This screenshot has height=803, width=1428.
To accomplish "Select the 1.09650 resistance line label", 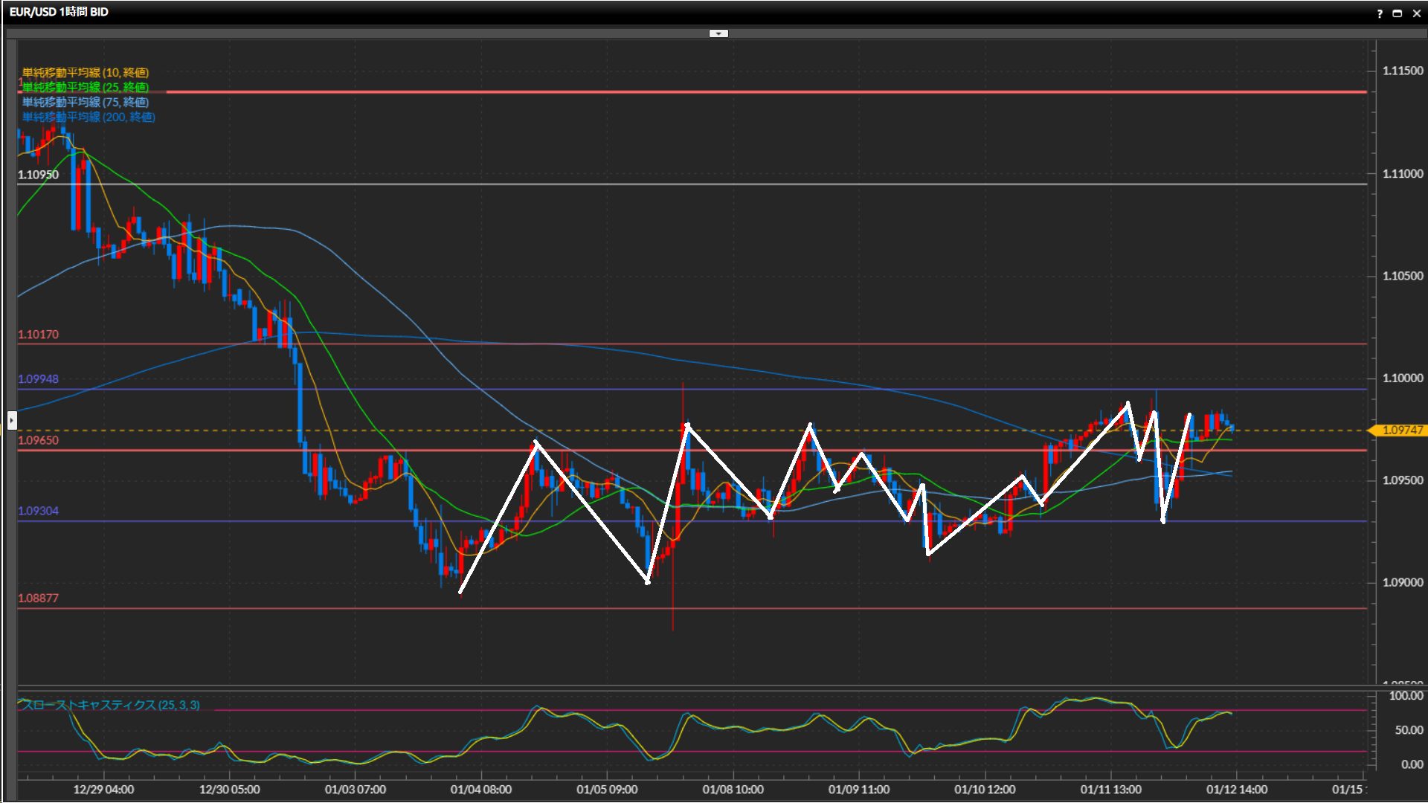I will pos(38,440).
